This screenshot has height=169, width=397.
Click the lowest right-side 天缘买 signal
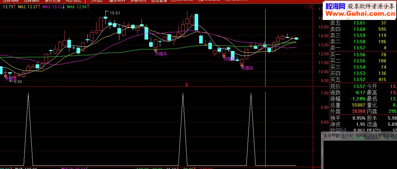click(x=247, y=68)
